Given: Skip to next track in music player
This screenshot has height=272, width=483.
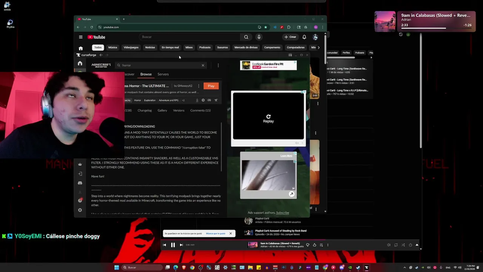Looking at the screenshot, I should (x=181, y=245).
